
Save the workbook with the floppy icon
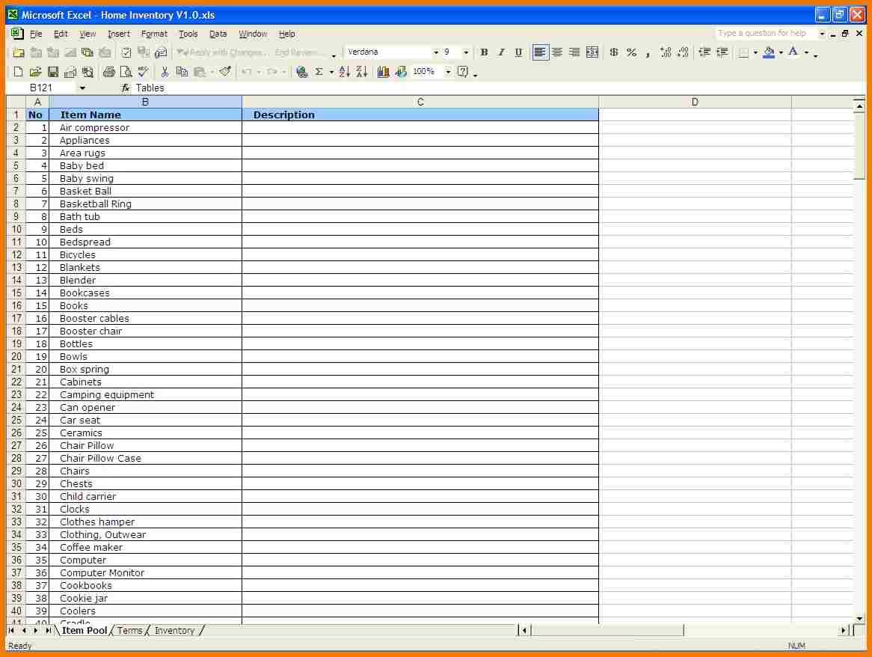[53, 72]
